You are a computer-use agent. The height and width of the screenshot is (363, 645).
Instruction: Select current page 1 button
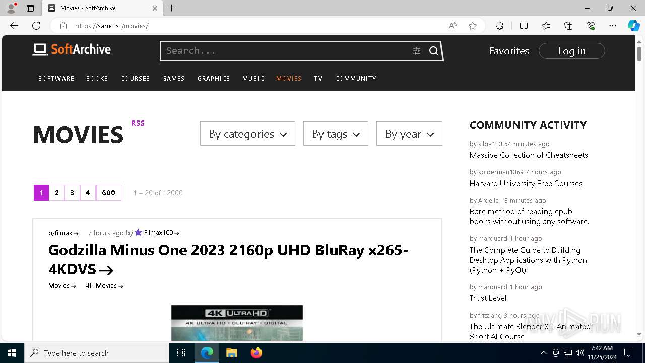[x=41, y=193]
